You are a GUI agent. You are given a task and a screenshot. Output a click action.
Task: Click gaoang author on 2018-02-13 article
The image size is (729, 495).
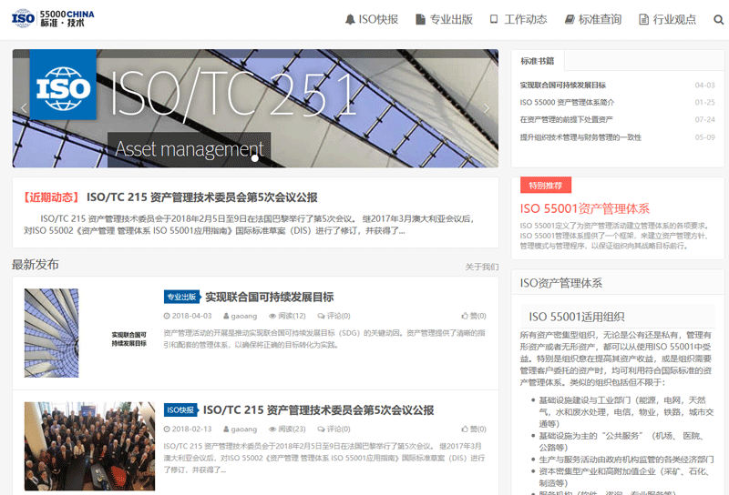point(240,429)
